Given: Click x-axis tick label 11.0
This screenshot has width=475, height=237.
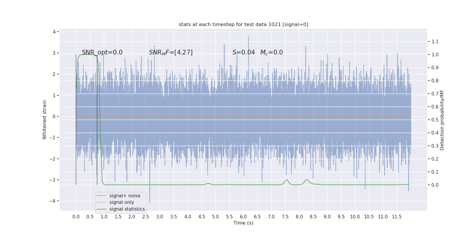Looking at the screenshot, I should point(383,217).
